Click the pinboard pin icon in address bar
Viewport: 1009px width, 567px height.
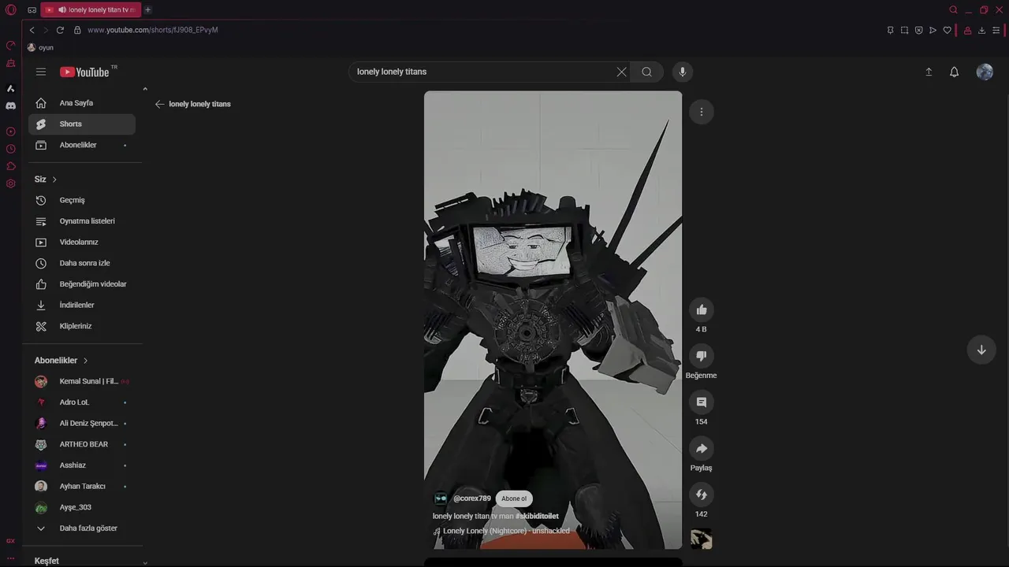tap(890, 30)
